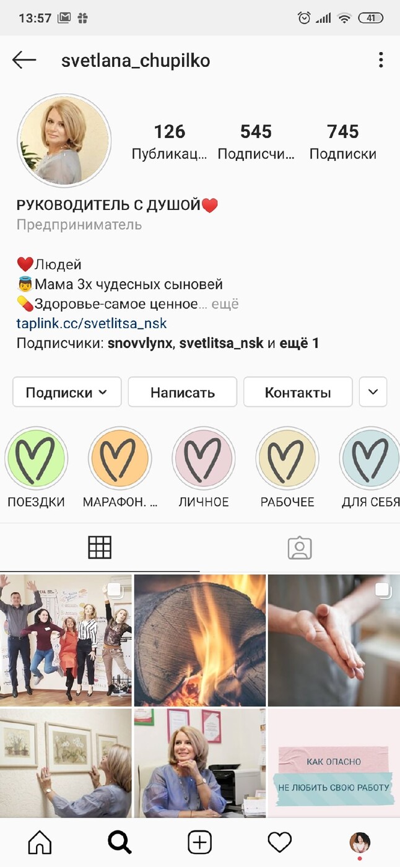Open the Search magnifier icon
The height and width of the screenshot is (867, 400).
pyautogui.click(x=120, y=842)
